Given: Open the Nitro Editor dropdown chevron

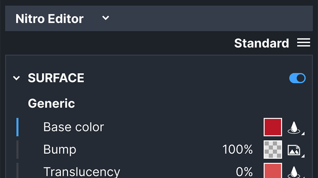Looking at the screenshot, I should coord(105,18).
